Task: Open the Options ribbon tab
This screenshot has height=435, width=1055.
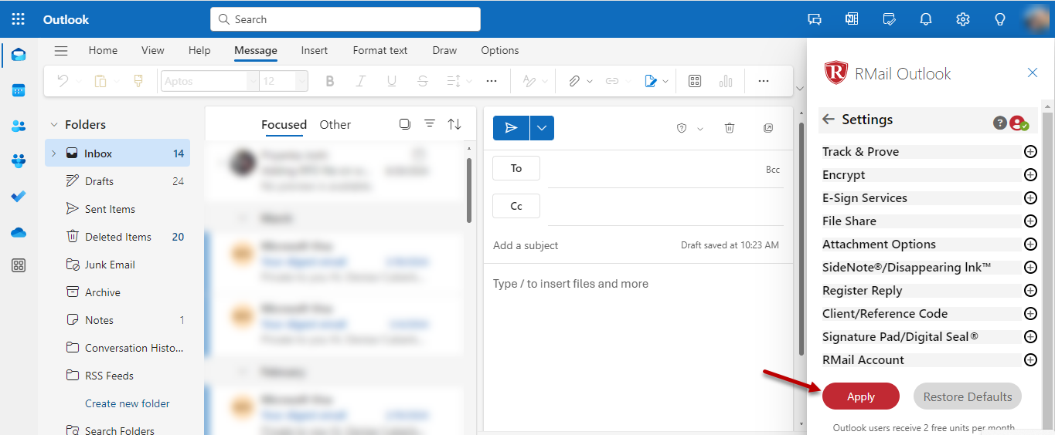Action: point(500,51)
